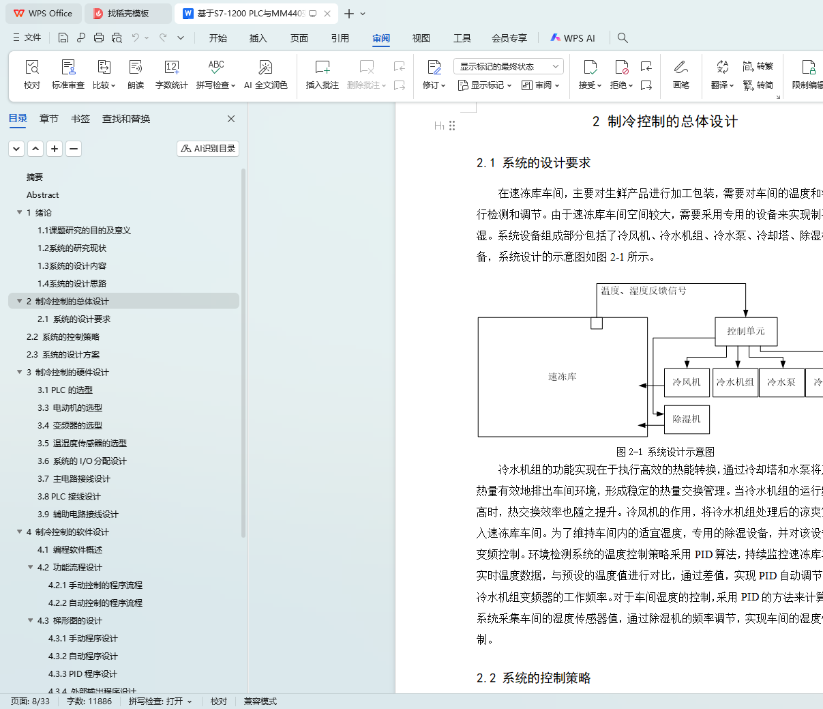Screen dimensions: 823x709
Task: Open 审阅 pane dropdown
Action: pos(540,85)
